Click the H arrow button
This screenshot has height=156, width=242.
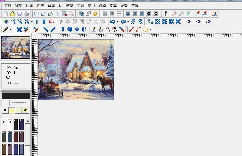(188, 21)
